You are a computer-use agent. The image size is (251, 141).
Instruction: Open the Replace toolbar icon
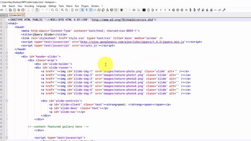(x=56, y=10)
